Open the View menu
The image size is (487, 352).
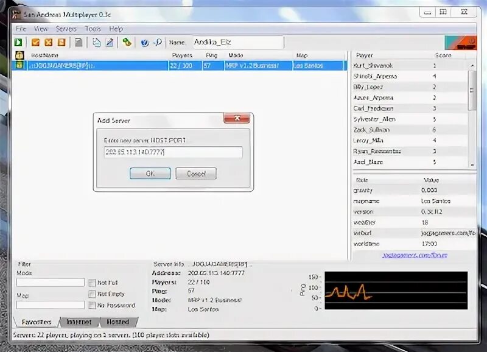click(41, 29)
